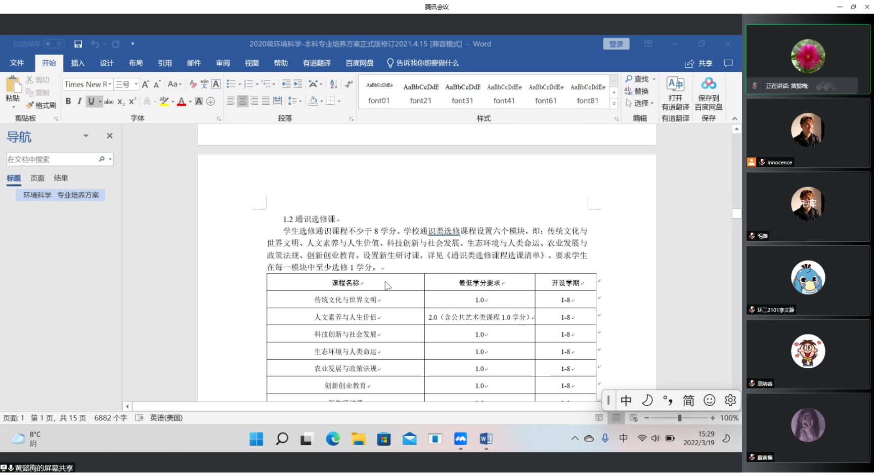
Task: Click the Save icon in quick access toolbar
Action: click(x=78, y=44)
